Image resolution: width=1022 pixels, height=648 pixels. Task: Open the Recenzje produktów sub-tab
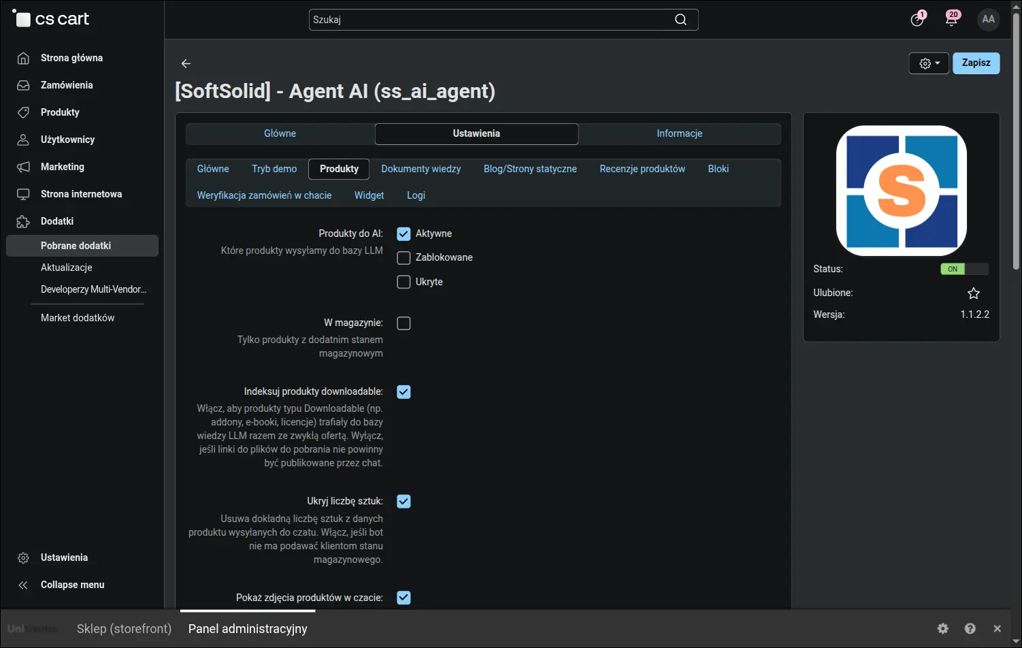(642, 169)
